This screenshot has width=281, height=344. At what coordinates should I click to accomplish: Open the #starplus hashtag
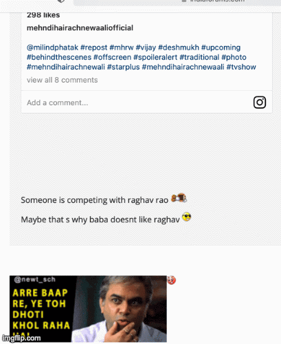tap(123, 67)
